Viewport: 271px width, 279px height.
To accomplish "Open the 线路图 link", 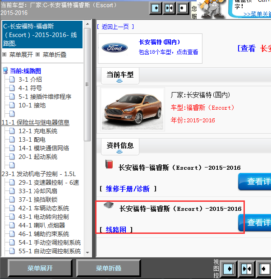I will click(x=116, y=230).
